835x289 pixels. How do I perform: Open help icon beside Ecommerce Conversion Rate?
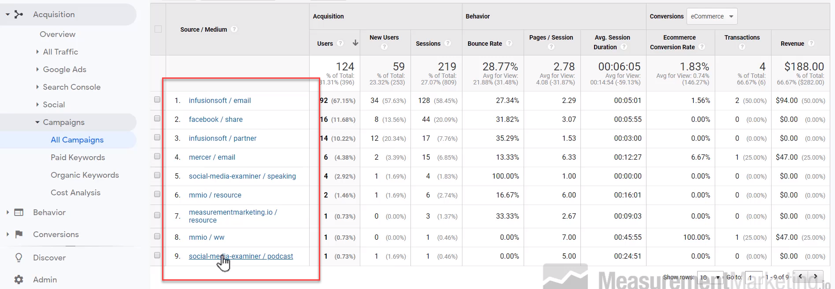click(702, 47)
